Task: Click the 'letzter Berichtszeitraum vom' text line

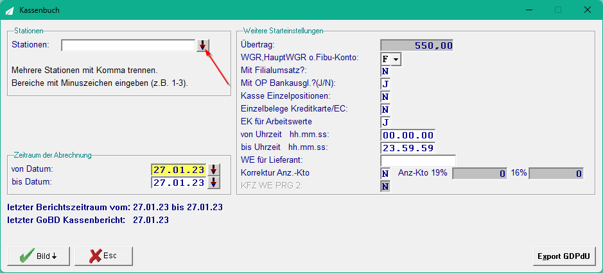Action: pyautogui.click(x=116, y=208)
